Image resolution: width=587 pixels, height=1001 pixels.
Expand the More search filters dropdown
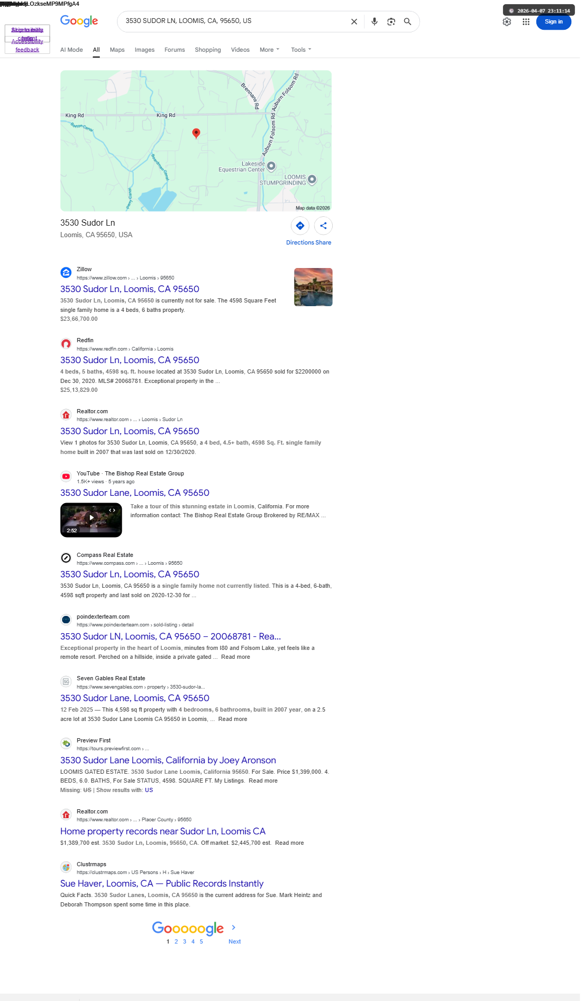[x=269, y=50]
